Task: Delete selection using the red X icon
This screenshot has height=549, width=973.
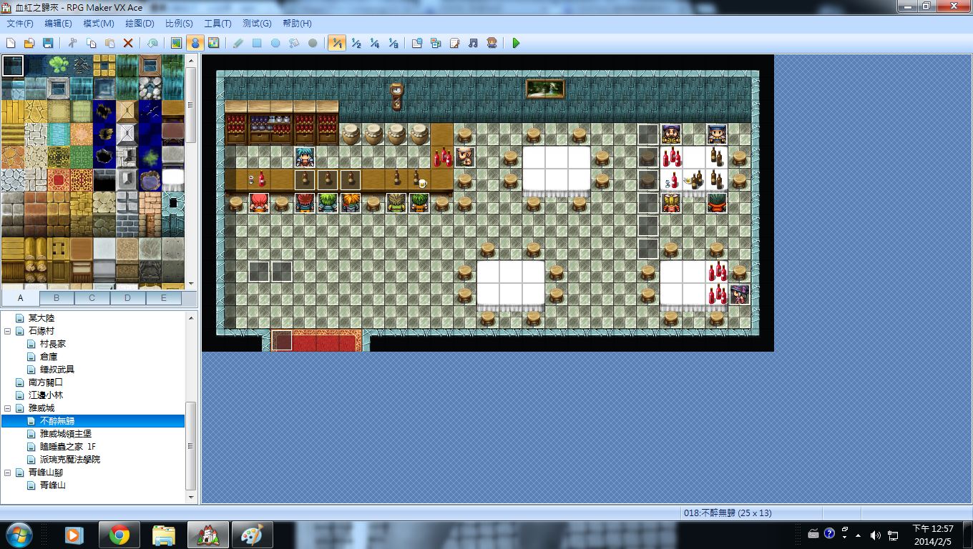Action: click(x=128, y=43)
